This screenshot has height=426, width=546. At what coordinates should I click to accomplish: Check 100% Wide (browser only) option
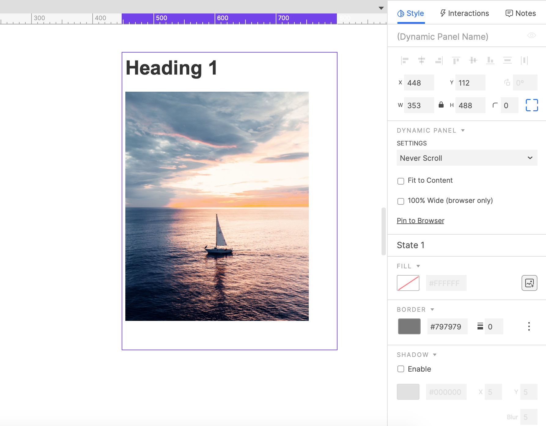coord(401,201)
